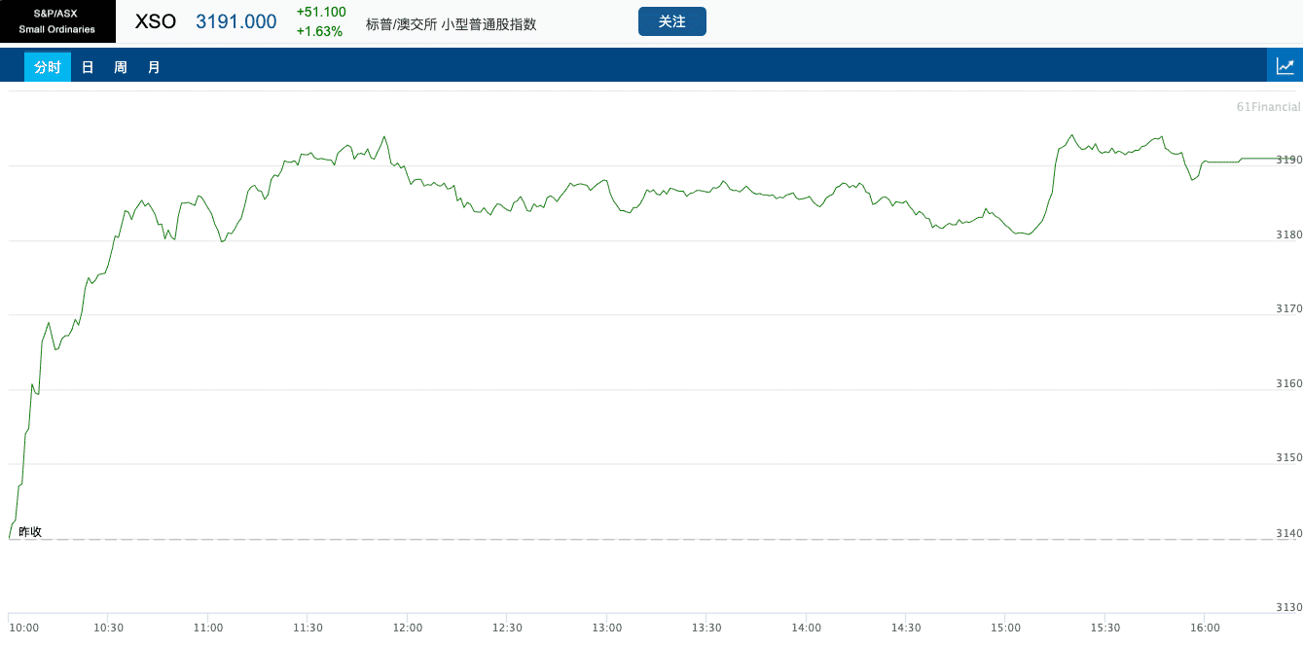Image resolution: width=1303 pixels, height=647 pixels.
Task: Switch to the 周 weekly chart tab
Action: coord(121,67)
